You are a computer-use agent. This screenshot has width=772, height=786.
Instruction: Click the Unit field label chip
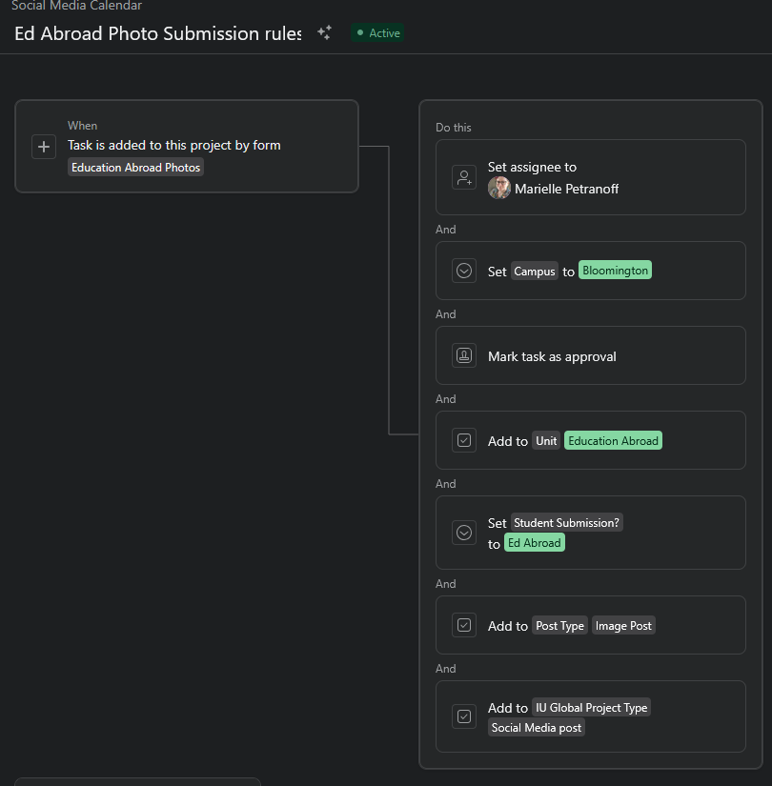[546, 440]
